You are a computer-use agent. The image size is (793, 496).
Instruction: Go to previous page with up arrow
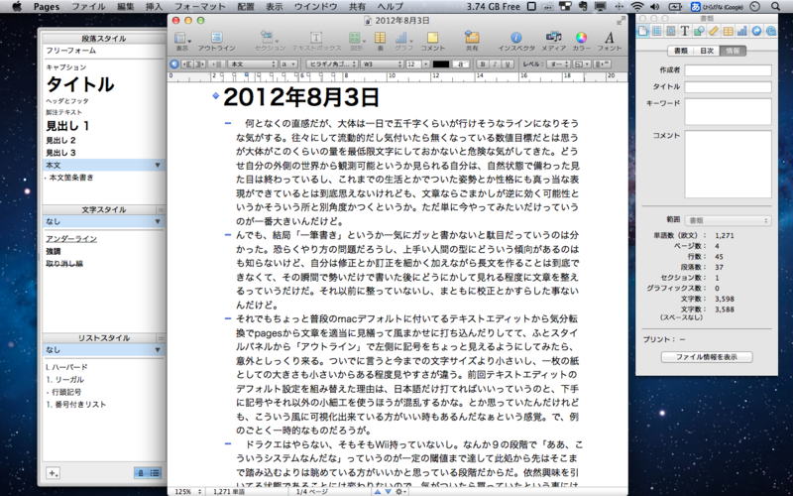[x=378, y=491]
